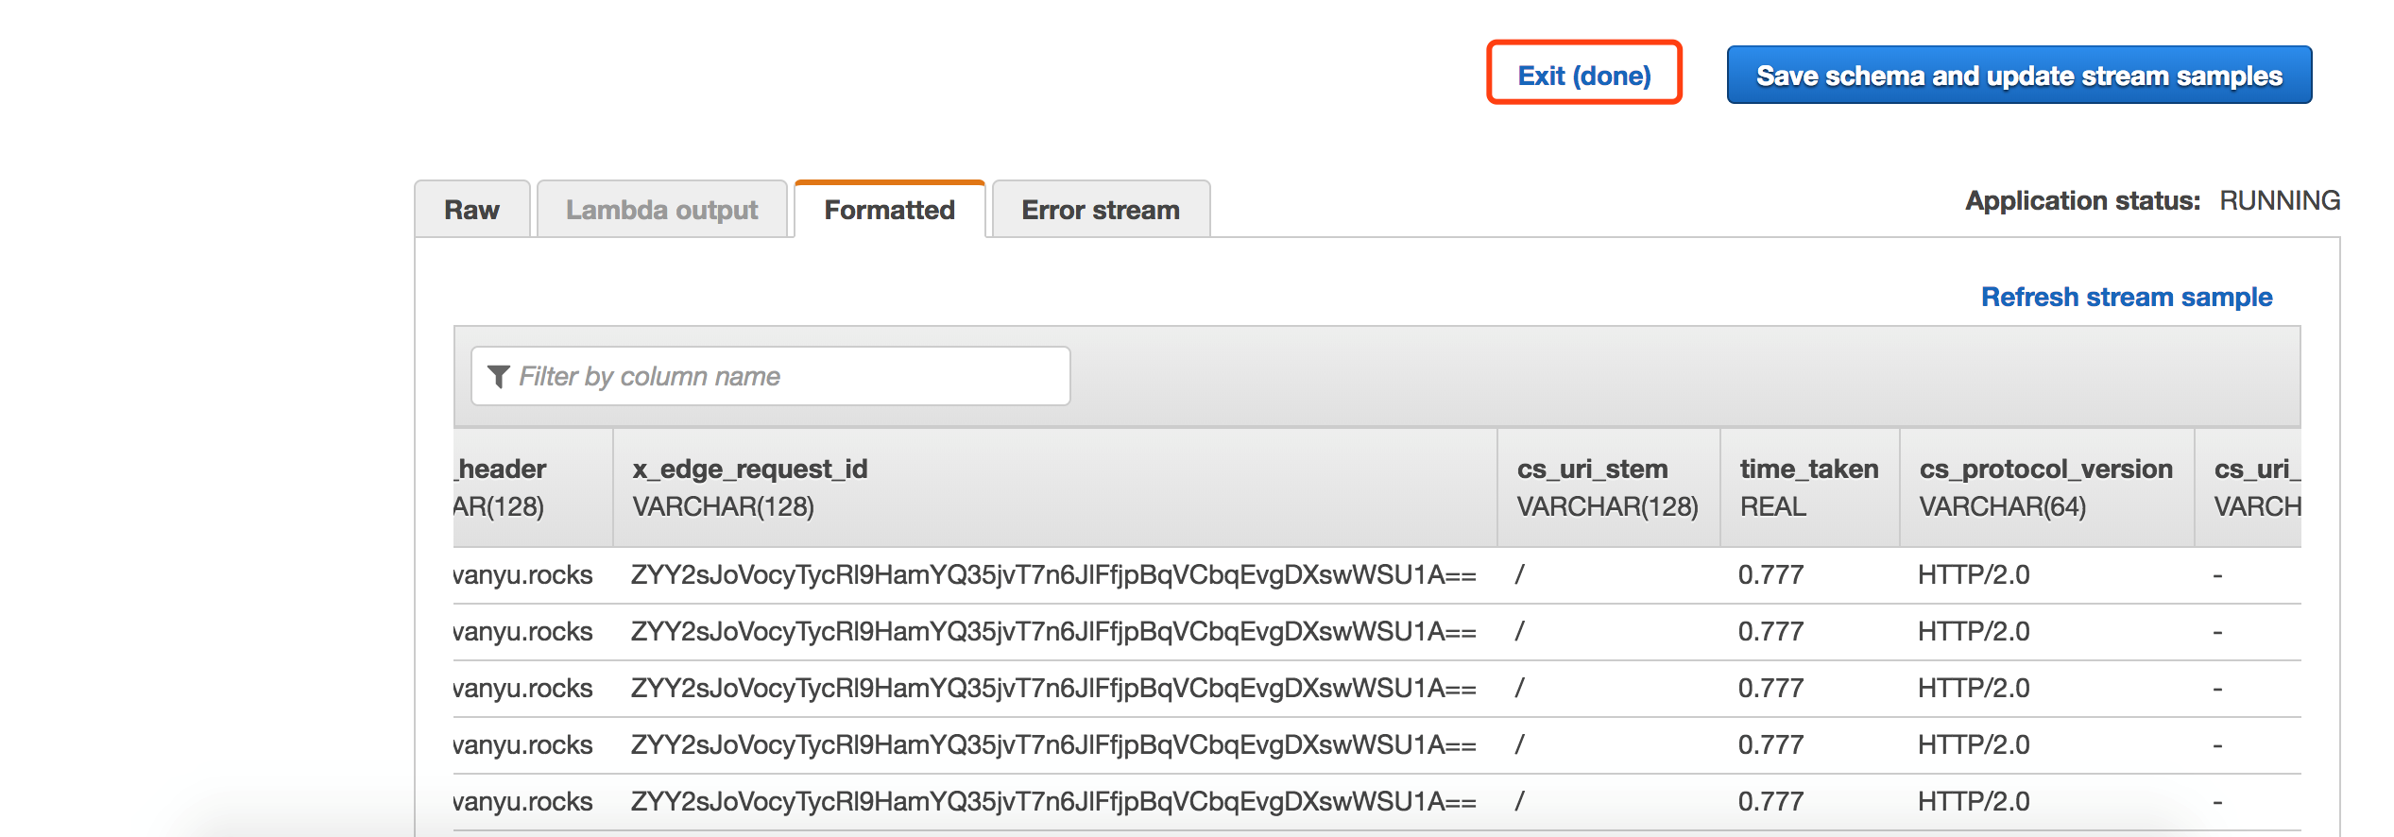This screenshot has height=837, width=2394.
Task: Click the third row HTTP/2.0 cell
Action: click(x=1974, y=688)
